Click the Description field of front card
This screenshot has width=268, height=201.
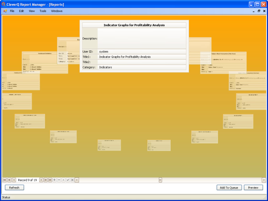click(x=142, y=38)
